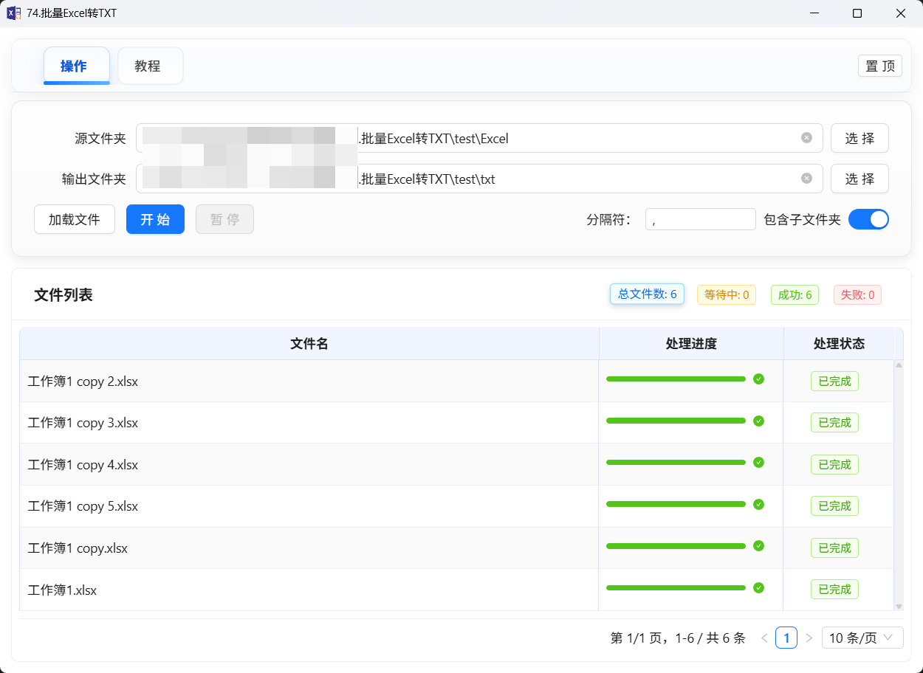The width and height of the screenshot is (923, 673).
Task: Click the 加载文件 button
Action: tap(75, 219)
